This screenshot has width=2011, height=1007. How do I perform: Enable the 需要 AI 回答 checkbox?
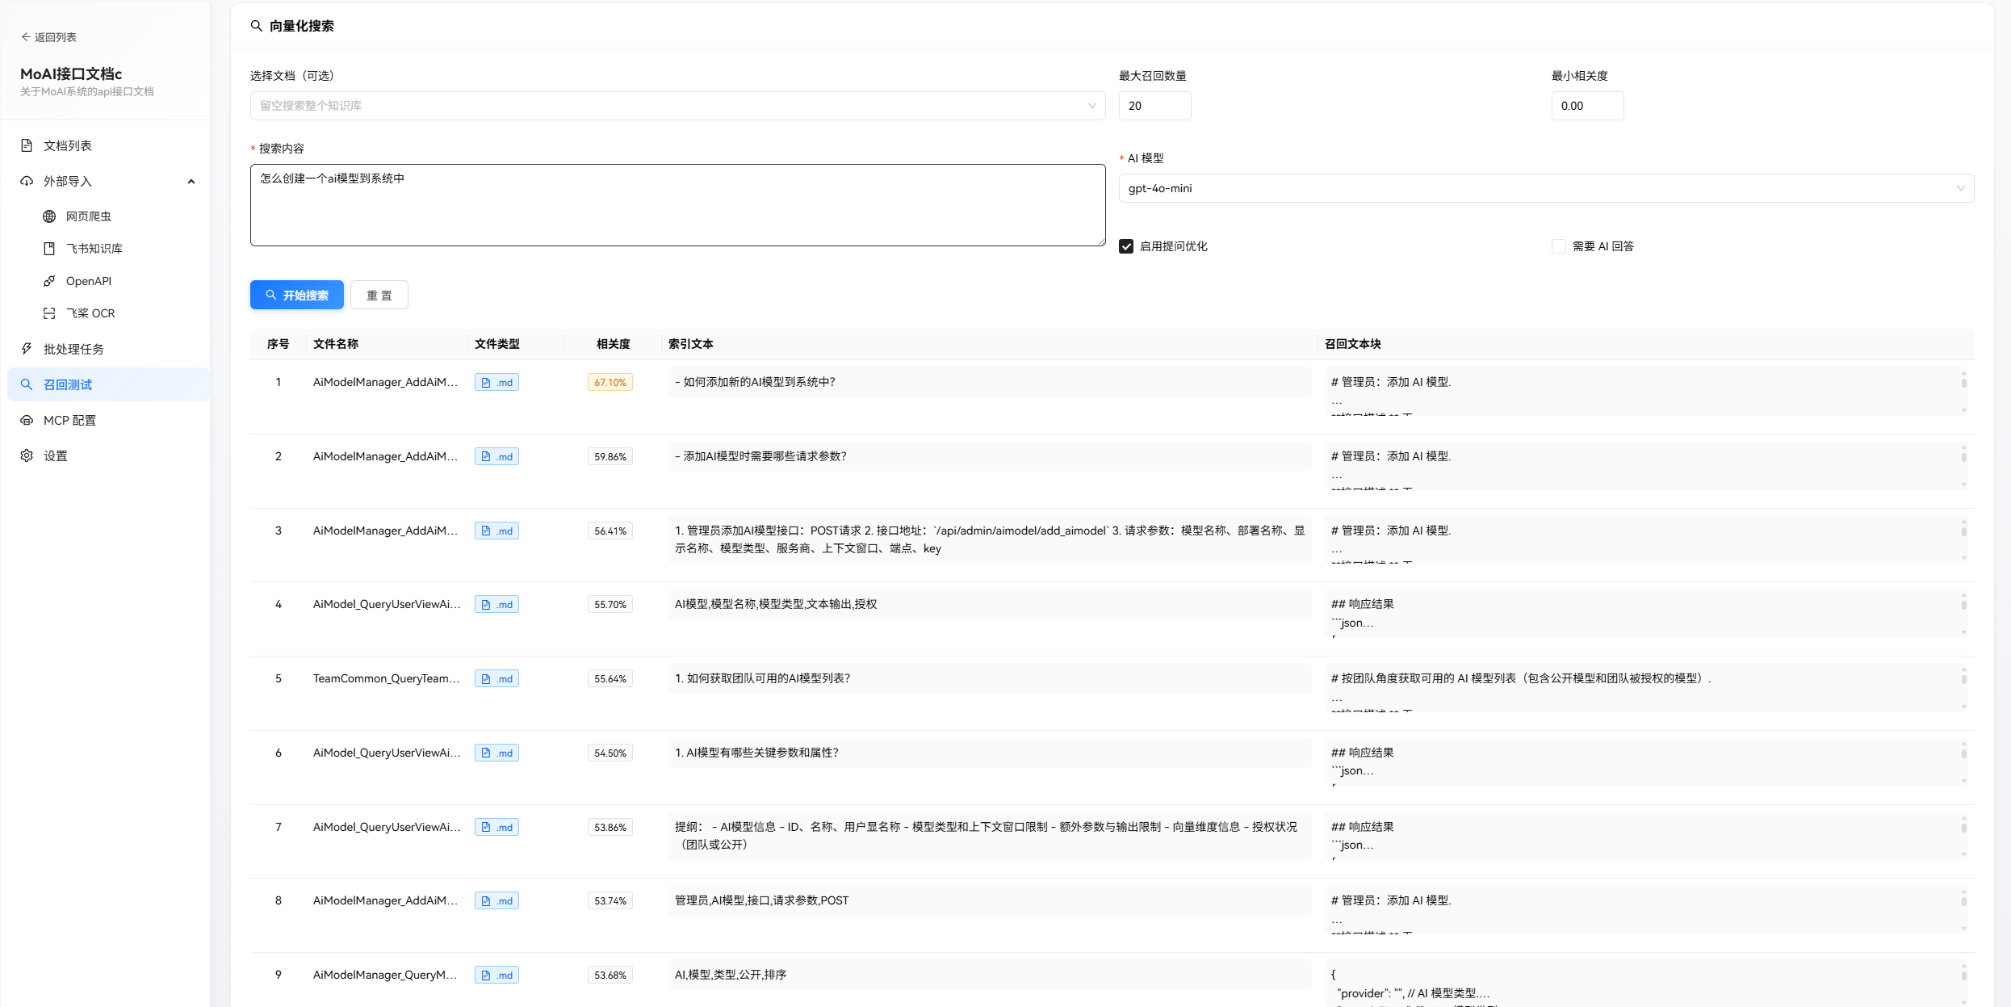1559,246
